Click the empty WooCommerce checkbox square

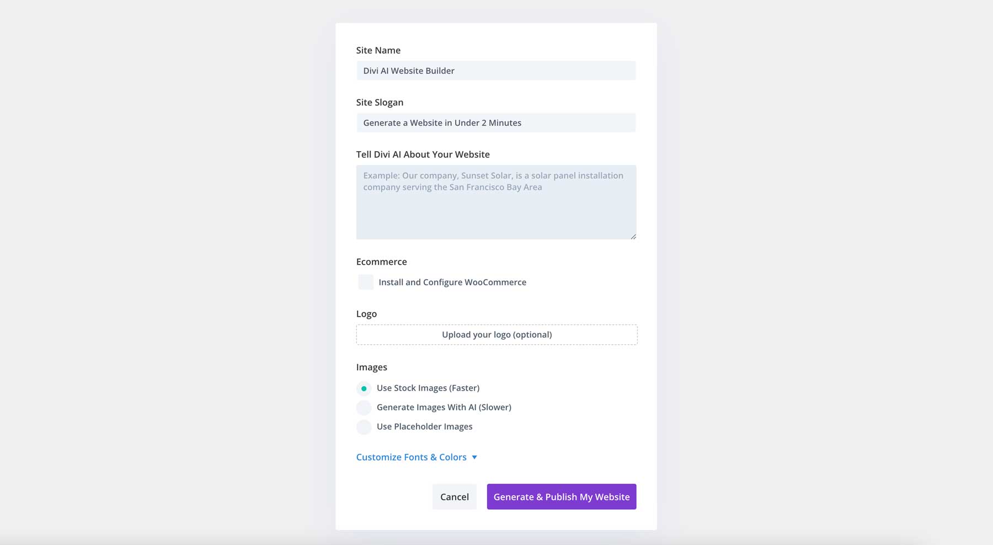click(365, 282)
